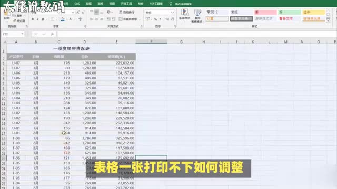Click the formula bar cancel X icon
This screenshot has height=189, width=337.
pyautogui.click(x=36, y=34)
